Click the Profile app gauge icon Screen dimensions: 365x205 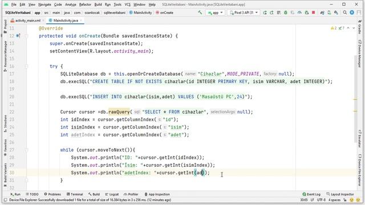point(299,13)
